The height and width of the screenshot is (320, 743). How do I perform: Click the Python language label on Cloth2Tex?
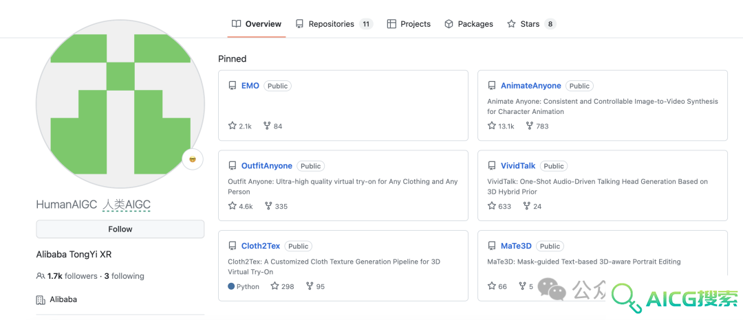click(x=244, y=286)
